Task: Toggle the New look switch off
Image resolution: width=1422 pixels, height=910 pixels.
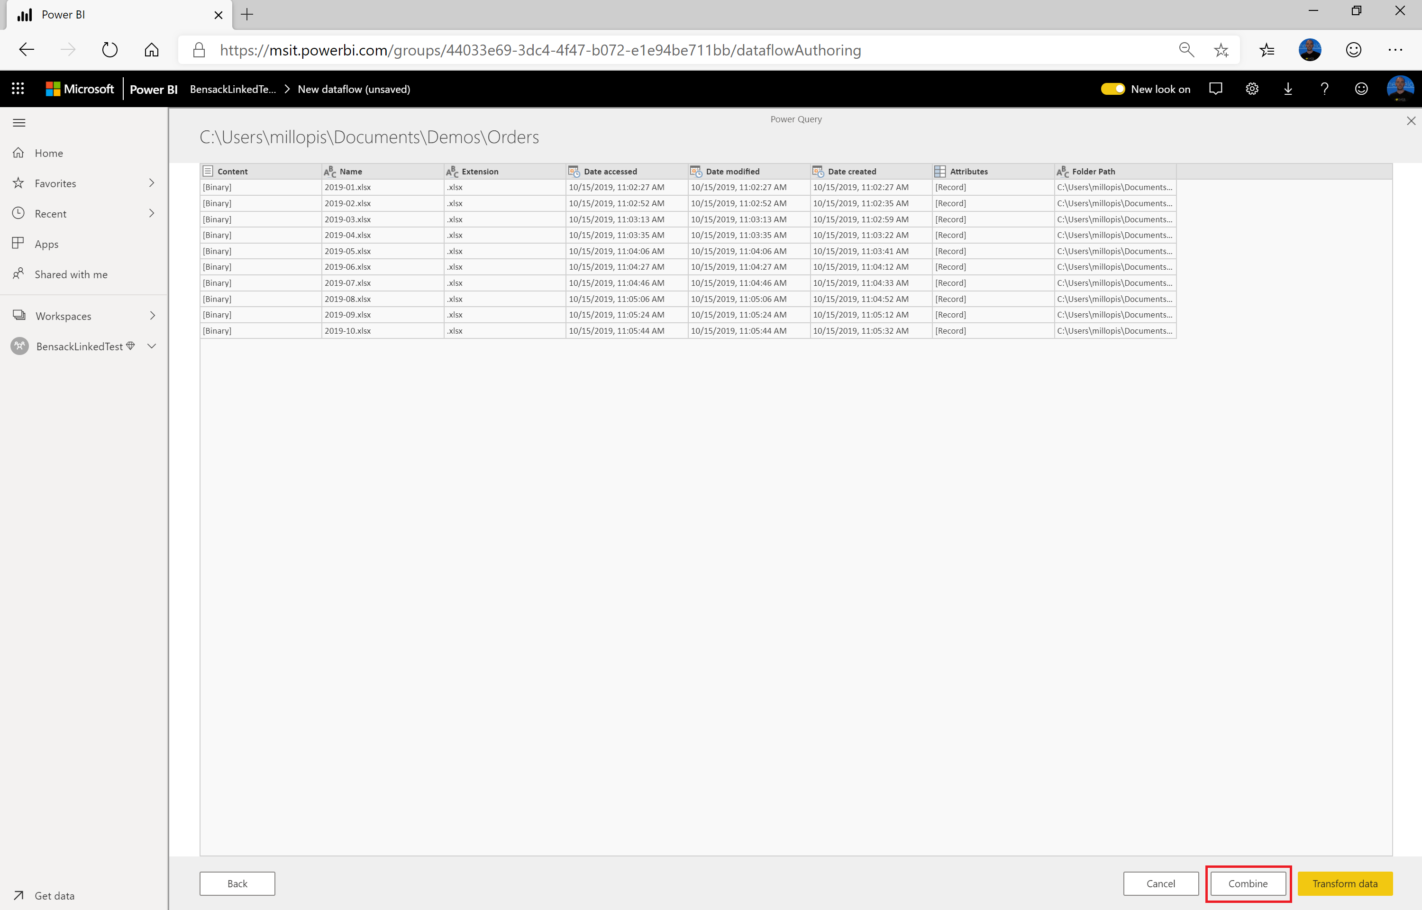Action: coord(1113,89)
